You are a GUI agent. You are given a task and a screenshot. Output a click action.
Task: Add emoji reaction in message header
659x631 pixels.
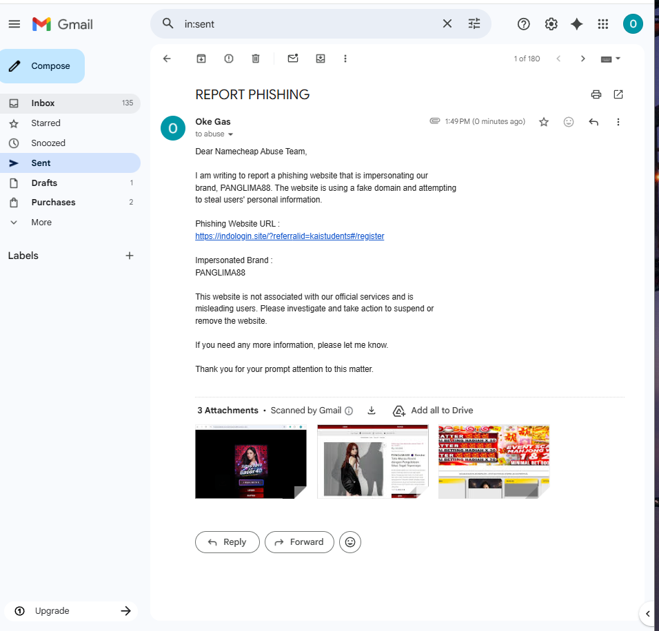[x=569, y=122]
